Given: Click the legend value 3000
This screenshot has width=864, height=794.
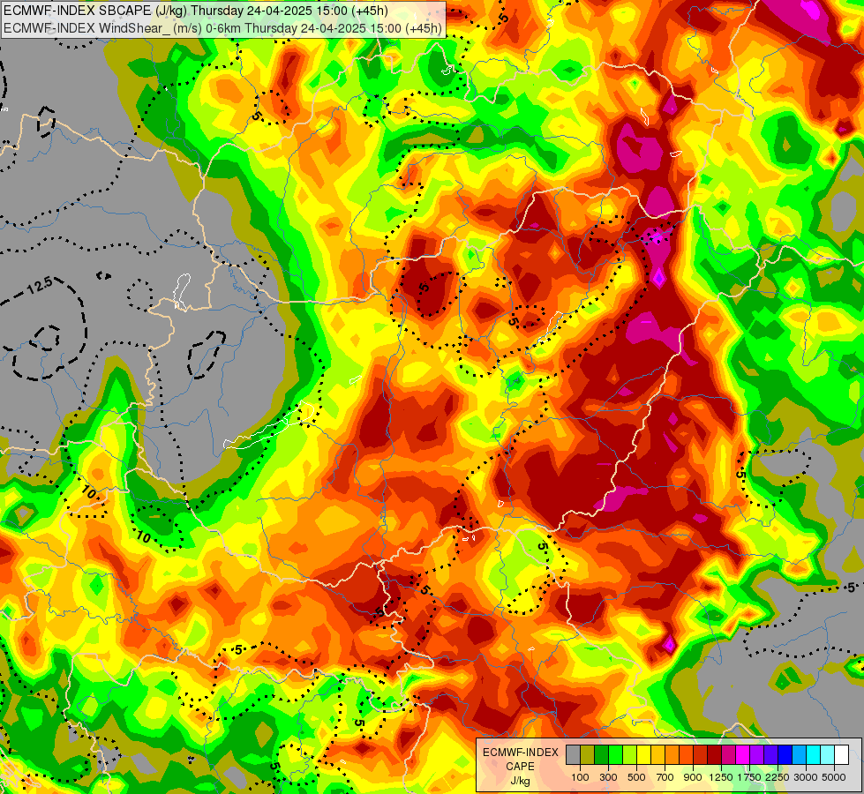Looking at the screenshot, I should [805, 777].
